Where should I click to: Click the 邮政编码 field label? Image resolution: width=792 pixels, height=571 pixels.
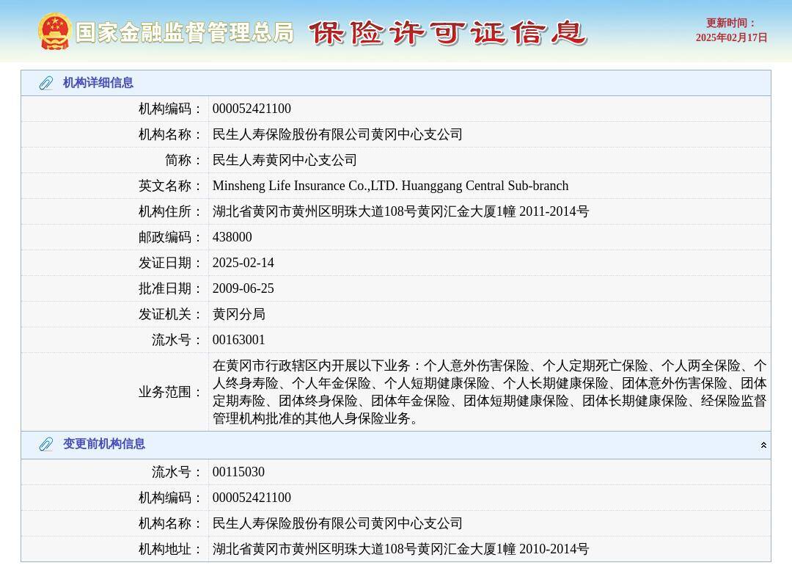tap(169, 237)
